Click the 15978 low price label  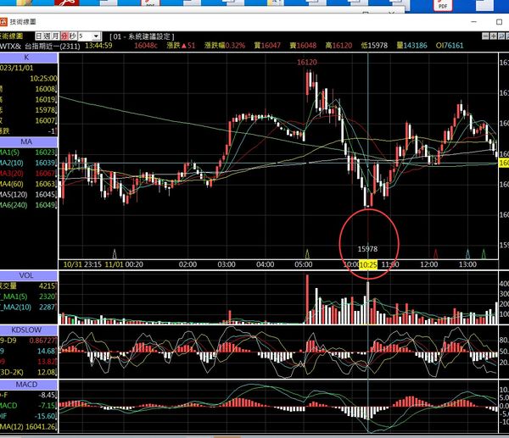pyautogui.click(x=367, y=249)
